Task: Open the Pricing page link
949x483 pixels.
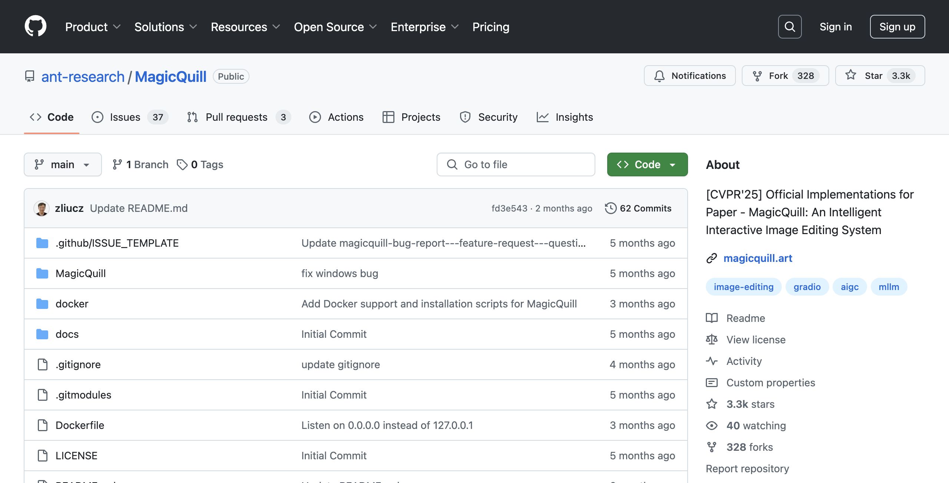Action: pyautogui.click(x=491, y=27)
